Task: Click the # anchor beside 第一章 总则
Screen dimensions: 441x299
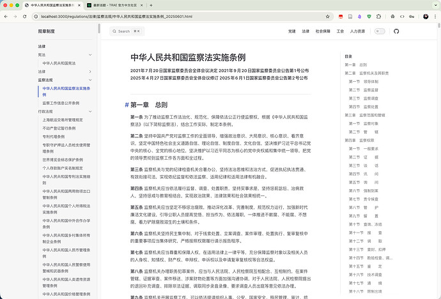Action: point(127,105)
